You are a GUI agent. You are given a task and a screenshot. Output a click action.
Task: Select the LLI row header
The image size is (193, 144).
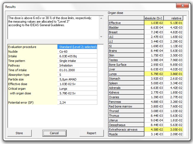point(126,41)
